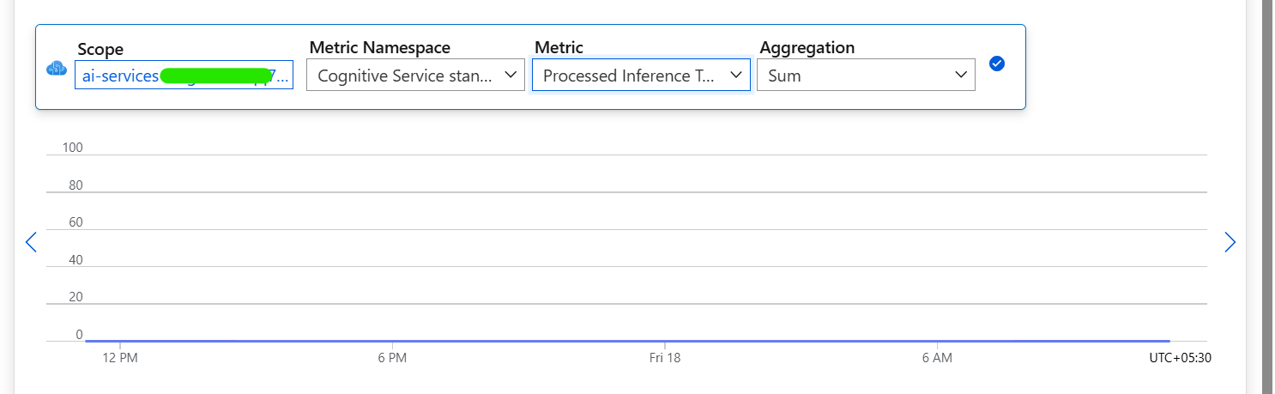Viewport: 1275px width, 394px height.
Task: Click the blue metric line on chart
Action: (x=626, y=341)
